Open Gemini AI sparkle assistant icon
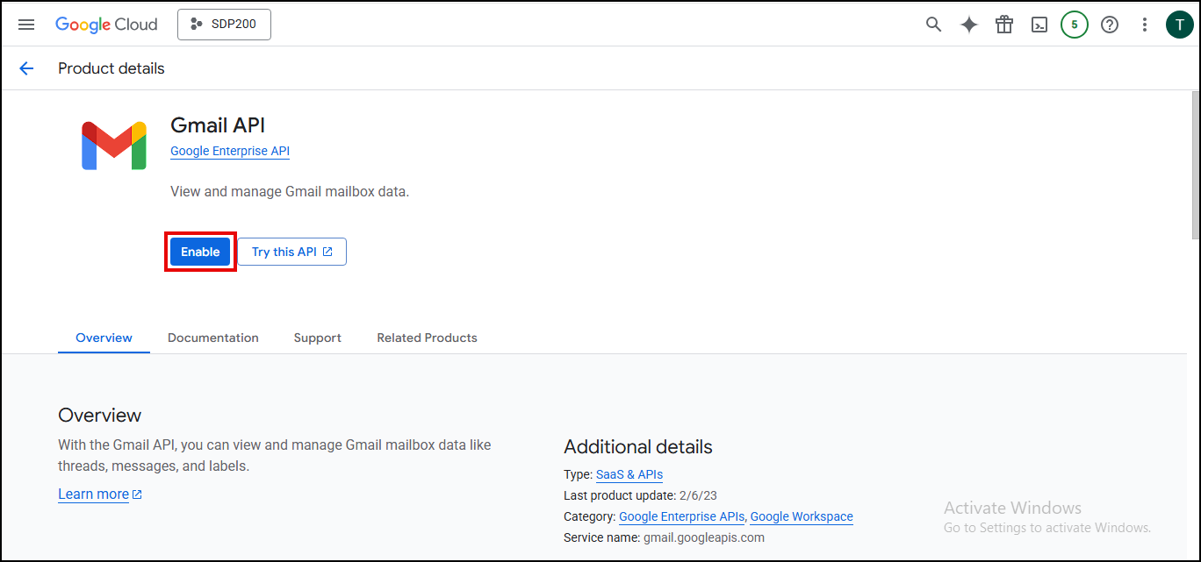Viewport: 1201px width, 562px height. point(969,25)
